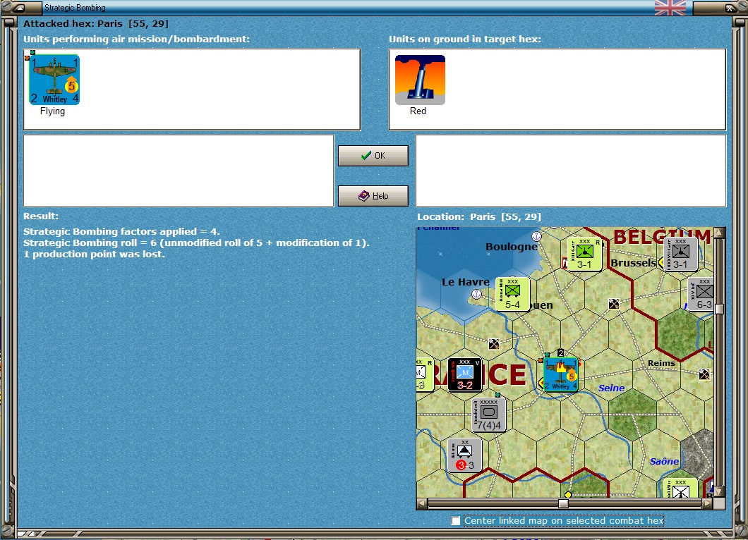Click the '1 production point was lost.' result line

coord(94,254)
